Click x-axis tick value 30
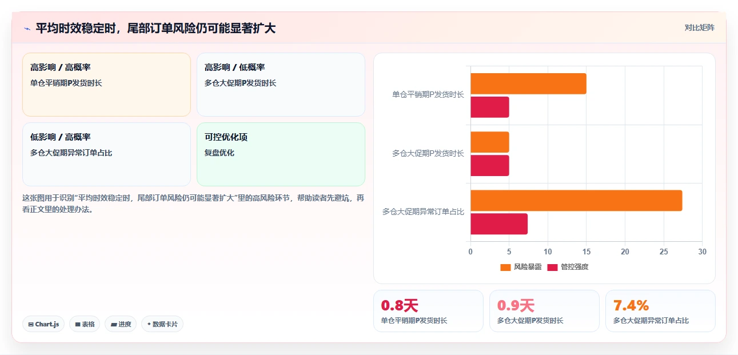Viewport: 738px width, 355px height. click(x=702, y=252)
